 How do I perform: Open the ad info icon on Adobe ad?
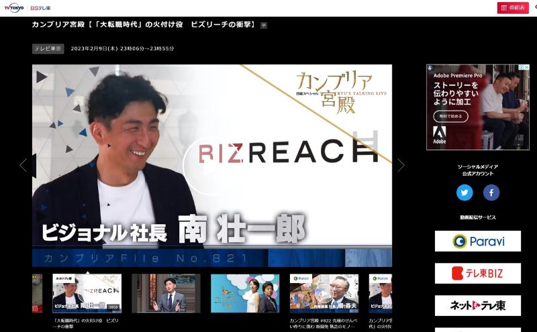click(522, 68)
